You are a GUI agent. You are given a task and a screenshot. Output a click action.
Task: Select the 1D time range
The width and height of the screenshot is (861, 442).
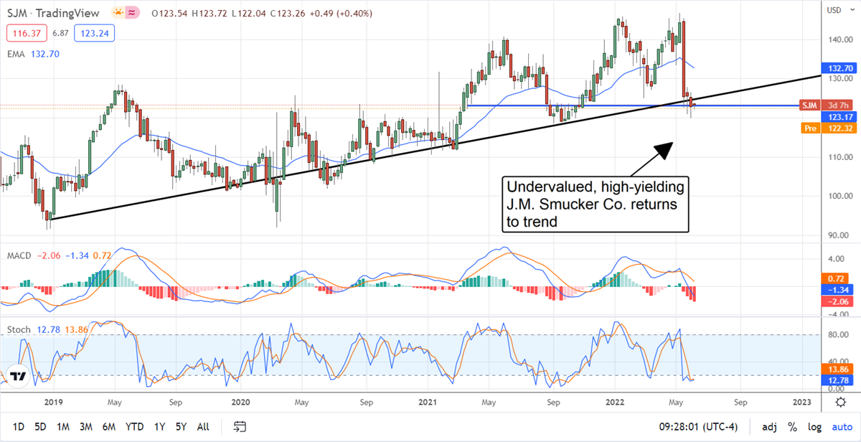(19, 427)
